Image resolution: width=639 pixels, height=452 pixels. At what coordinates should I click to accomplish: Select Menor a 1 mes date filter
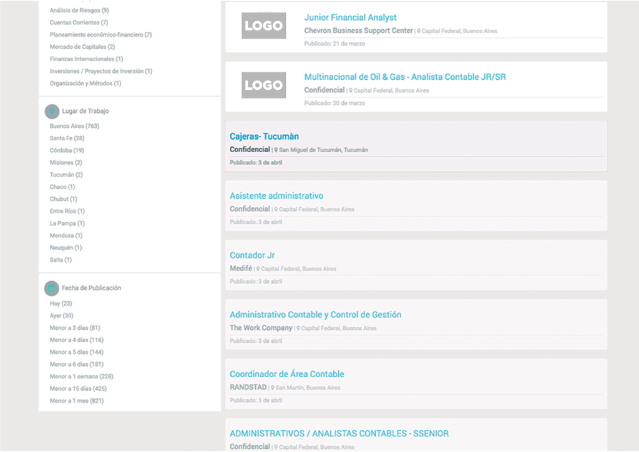click(x=76, y=401)
